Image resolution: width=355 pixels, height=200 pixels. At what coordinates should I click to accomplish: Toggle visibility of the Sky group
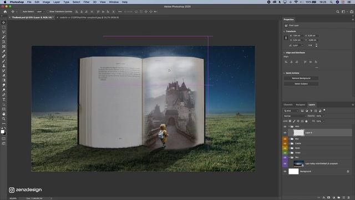click(x=285, y=157)
